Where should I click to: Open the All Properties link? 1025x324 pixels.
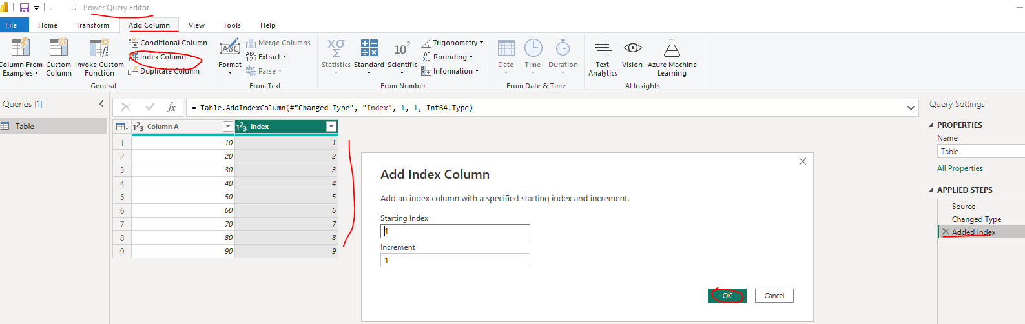[960, 168]
